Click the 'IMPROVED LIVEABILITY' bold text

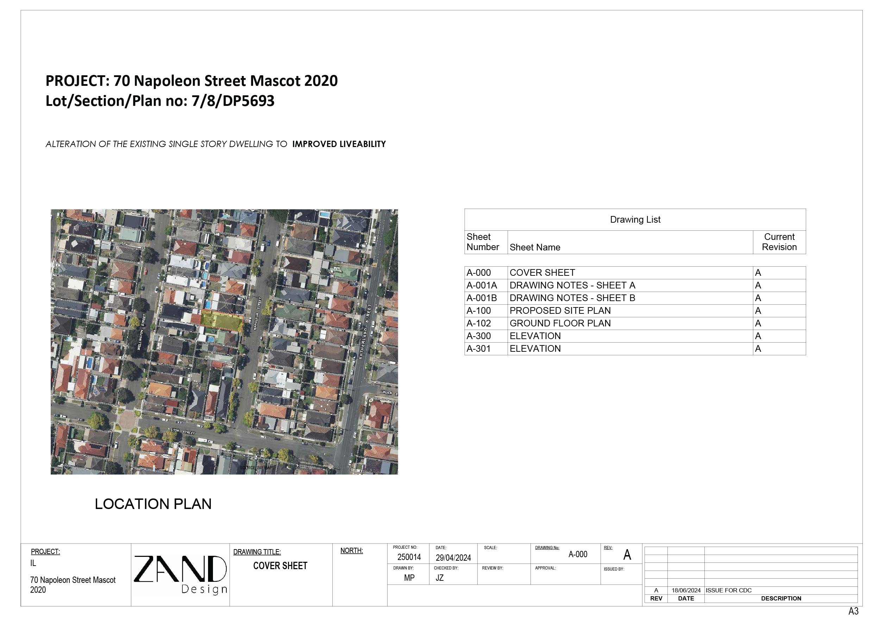point(339,144)
